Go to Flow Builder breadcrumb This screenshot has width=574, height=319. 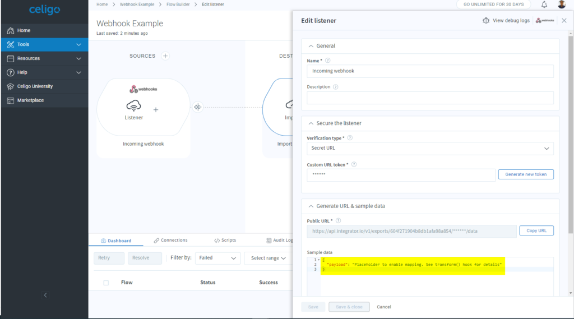click(x=178, y=4)
